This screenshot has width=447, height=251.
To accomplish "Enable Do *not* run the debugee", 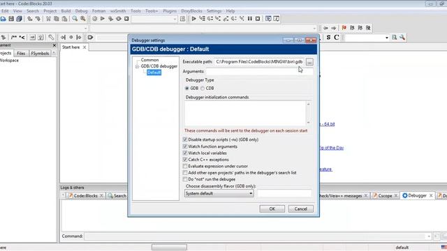I will tap(185, 179).
